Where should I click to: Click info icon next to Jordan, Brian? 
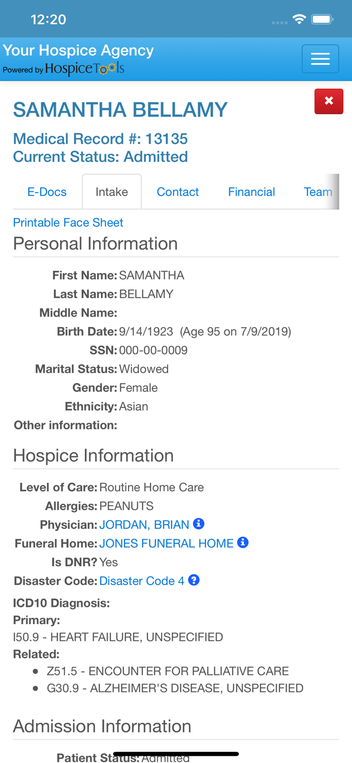[199, 523]
